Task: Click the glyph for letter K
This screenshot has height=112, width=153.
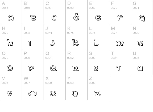Action: tap(75, 43)
